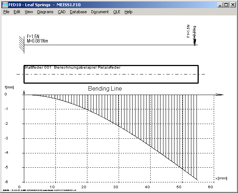Open the OLE menu
This screenshot has height=193, width=238.
point(116,12)
